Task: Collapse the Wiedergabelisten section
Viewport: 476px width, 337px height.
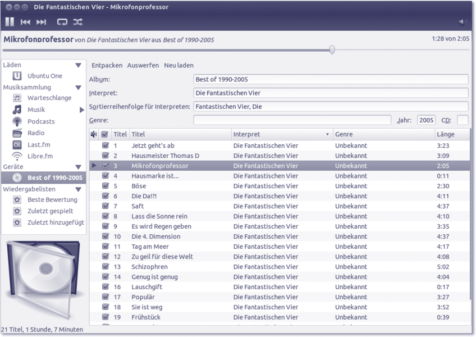Action: click(78, 189)
